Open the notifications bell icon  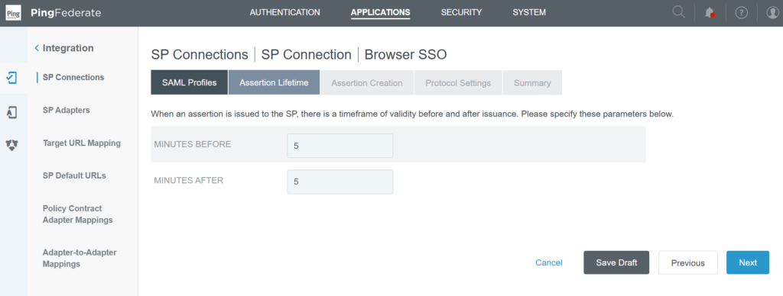tap(709, 13)
